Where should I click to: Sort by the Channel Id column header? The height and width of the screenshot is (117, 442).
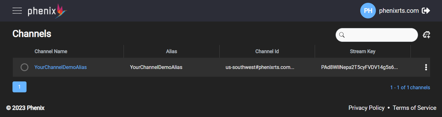click(267, 51)
